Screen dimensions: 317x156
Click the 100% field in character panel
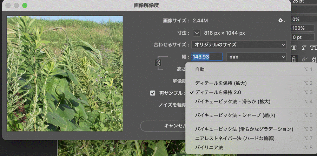coord(303,28)
